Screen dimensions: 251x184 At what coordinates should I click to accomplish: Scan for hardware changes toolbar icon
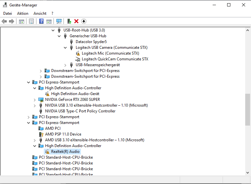(x=59, y=21)
